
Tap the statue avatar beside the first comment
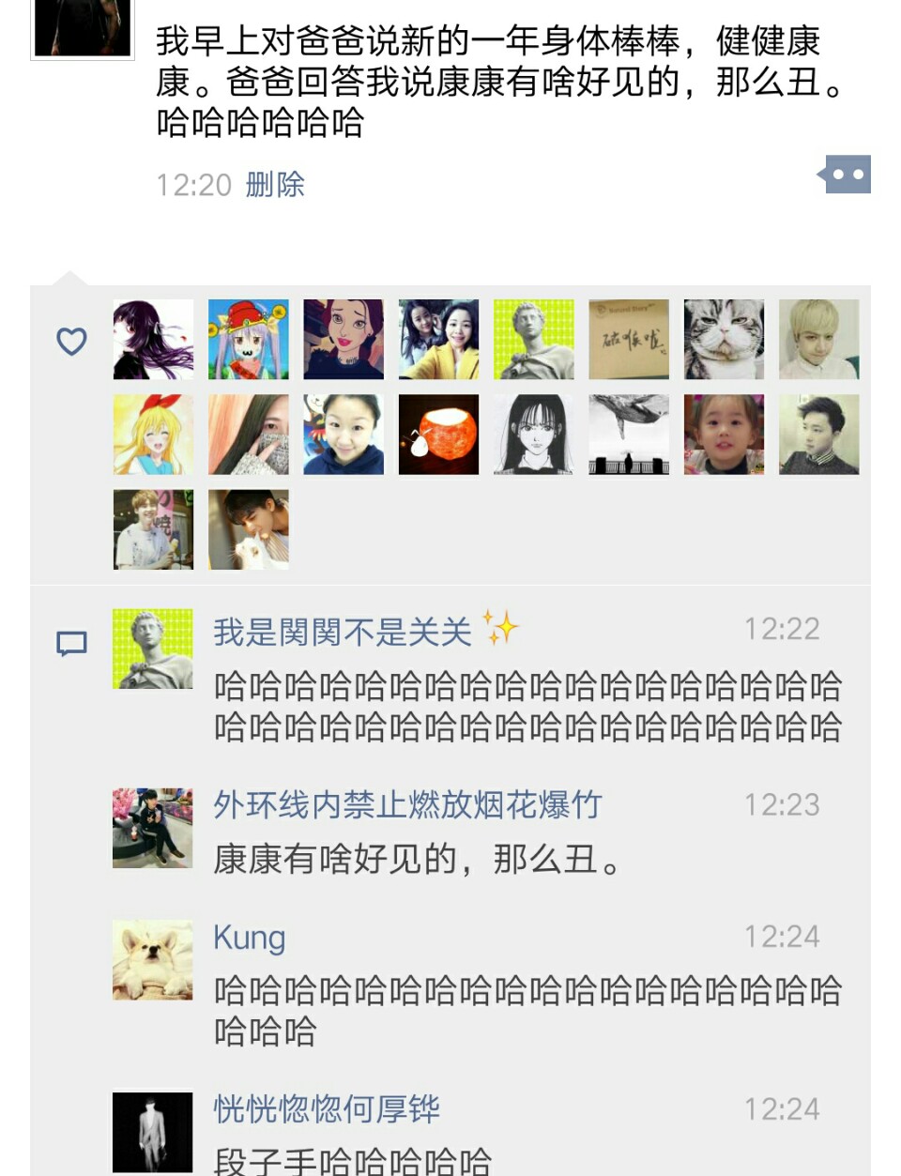153,649
